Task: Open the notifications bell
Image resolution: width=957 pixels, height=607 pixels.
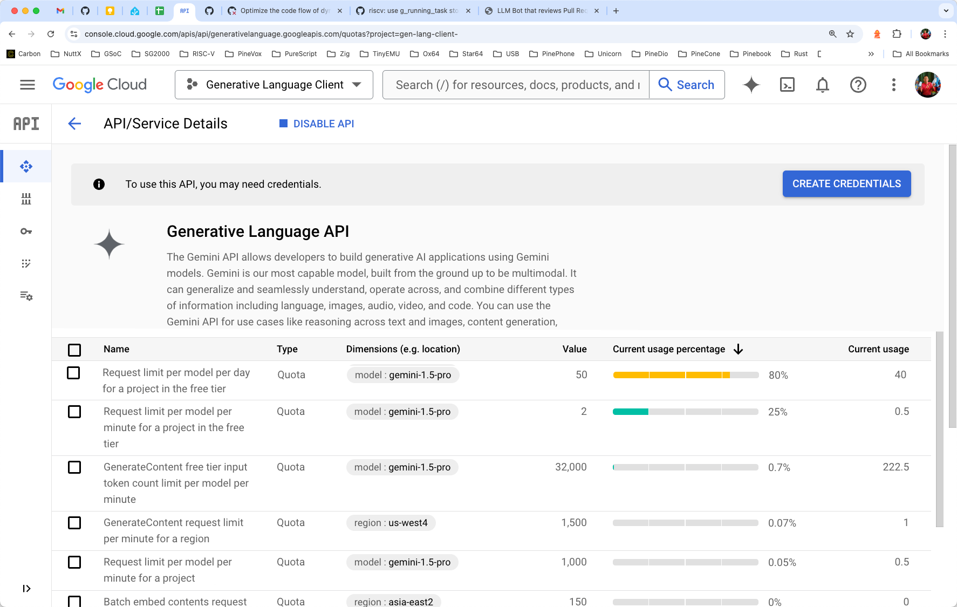Action: pyautogui.click(x=822, y=85)
